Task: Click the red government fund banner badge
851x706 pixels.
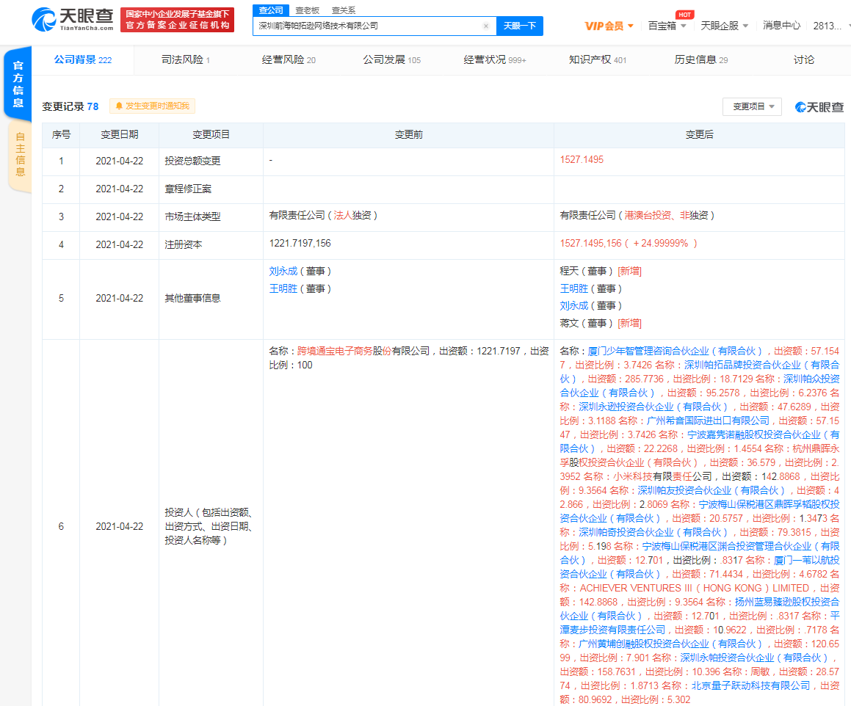Action: [177, 20]
